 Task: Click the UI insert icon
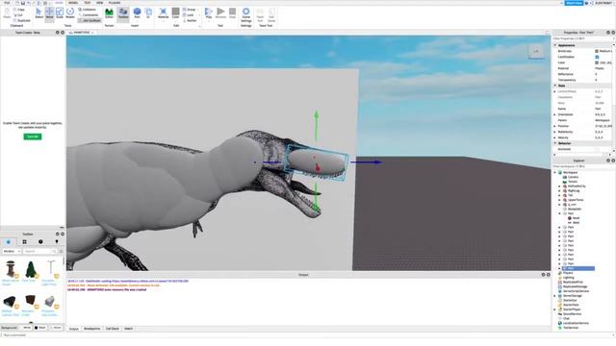click(x=148, y=13)
